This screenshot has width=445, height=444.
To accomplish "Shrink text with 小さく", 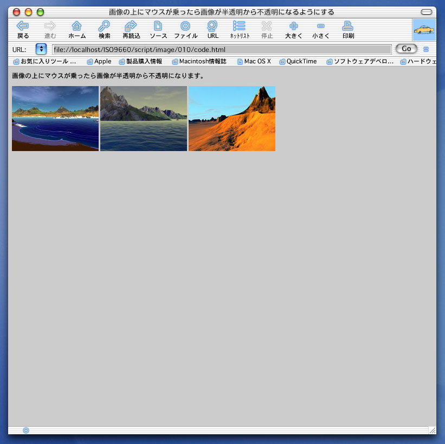I will point(321,29).
